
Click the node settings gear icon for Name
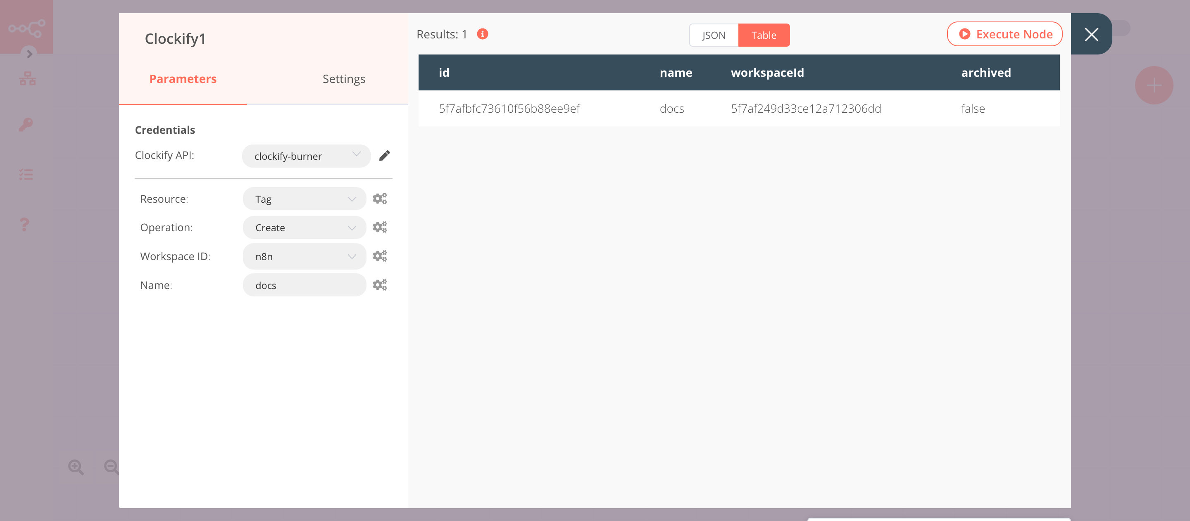point(379,284)
